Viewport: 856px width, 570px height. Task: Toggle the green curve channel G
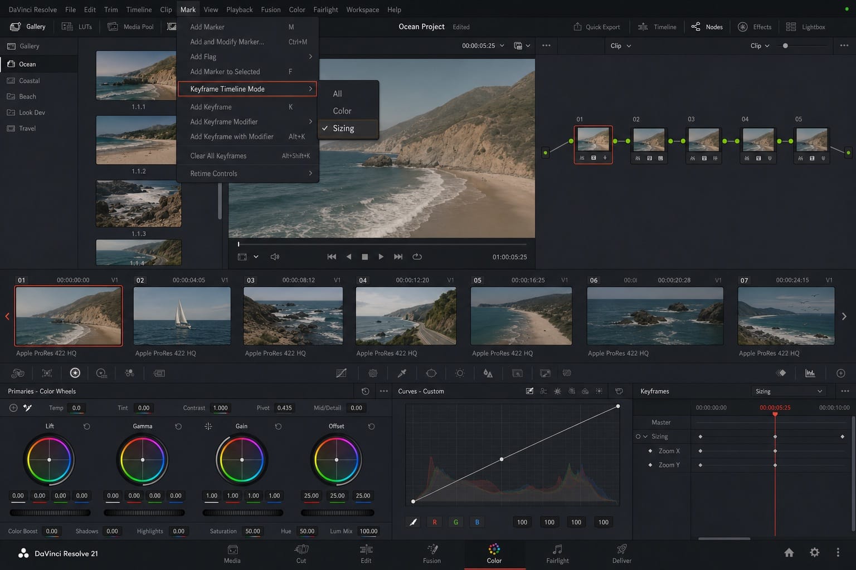click(456, 522)
